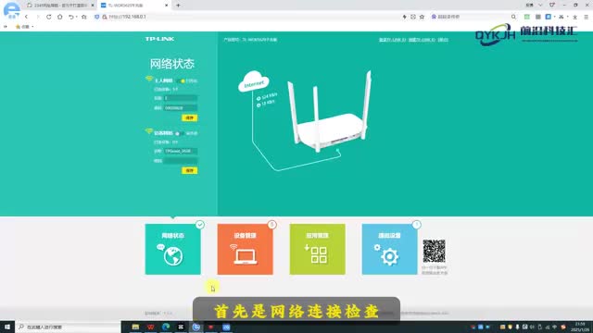Open the blue 路由设置 tile
The height and width of the screenshot is (333, 593).
pyautogui.click(x=389, y=249)
